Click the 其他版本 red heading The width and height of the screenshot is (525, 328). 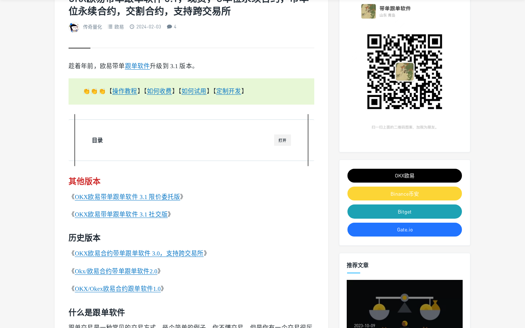click(85, 181)
